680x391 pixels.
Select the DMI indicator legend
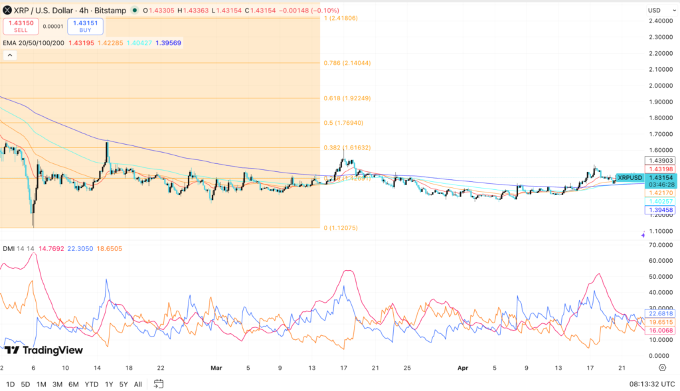click(x=15, y=248)
